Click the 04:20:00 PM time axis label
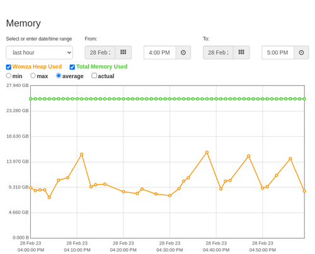The image size is (315, 254). (123, 250)
